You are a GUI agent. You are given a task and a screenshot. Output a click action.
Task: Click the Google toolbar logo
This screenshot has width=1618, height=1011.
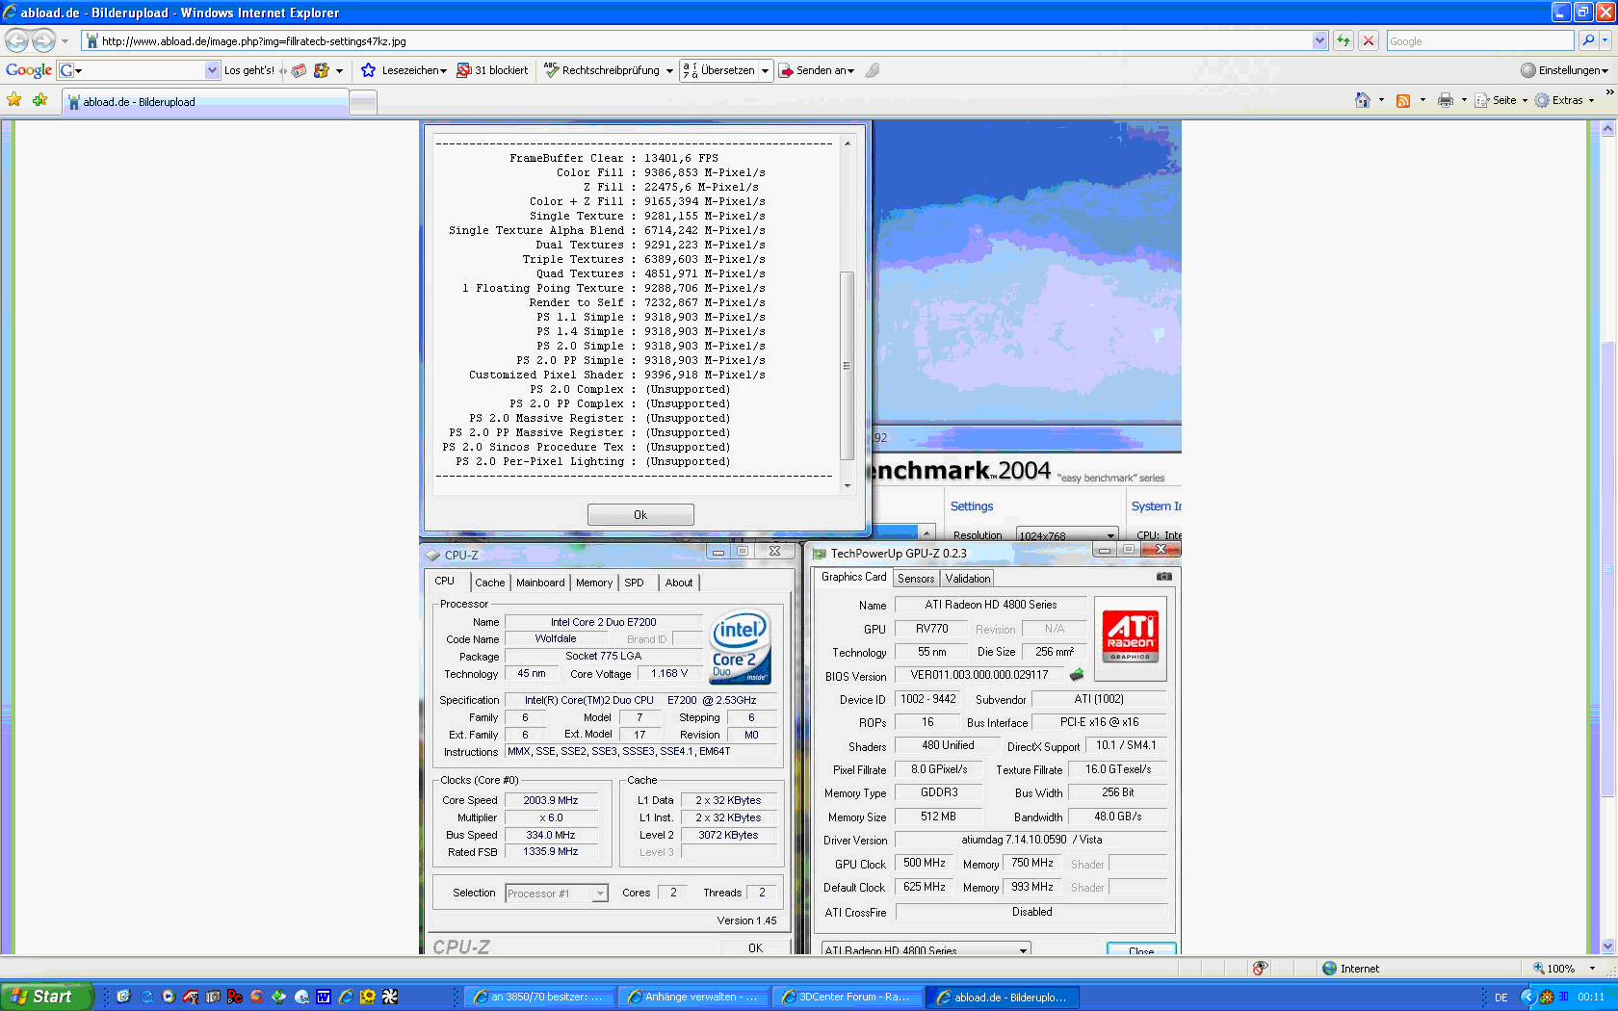[29, 70]
